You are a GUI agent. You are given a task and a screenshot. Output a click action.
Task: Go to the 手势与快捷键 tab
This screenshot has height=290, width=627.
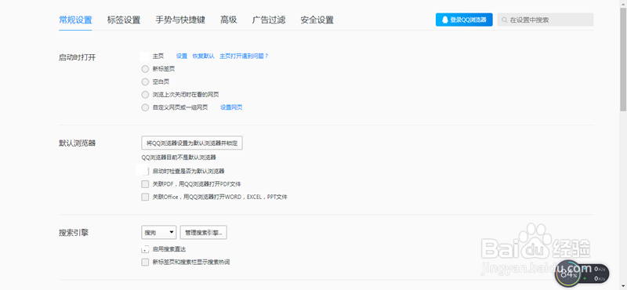180,20
